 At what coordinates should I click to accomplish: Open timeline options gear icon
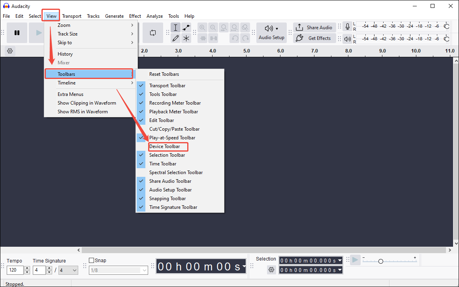pos(10,51)
